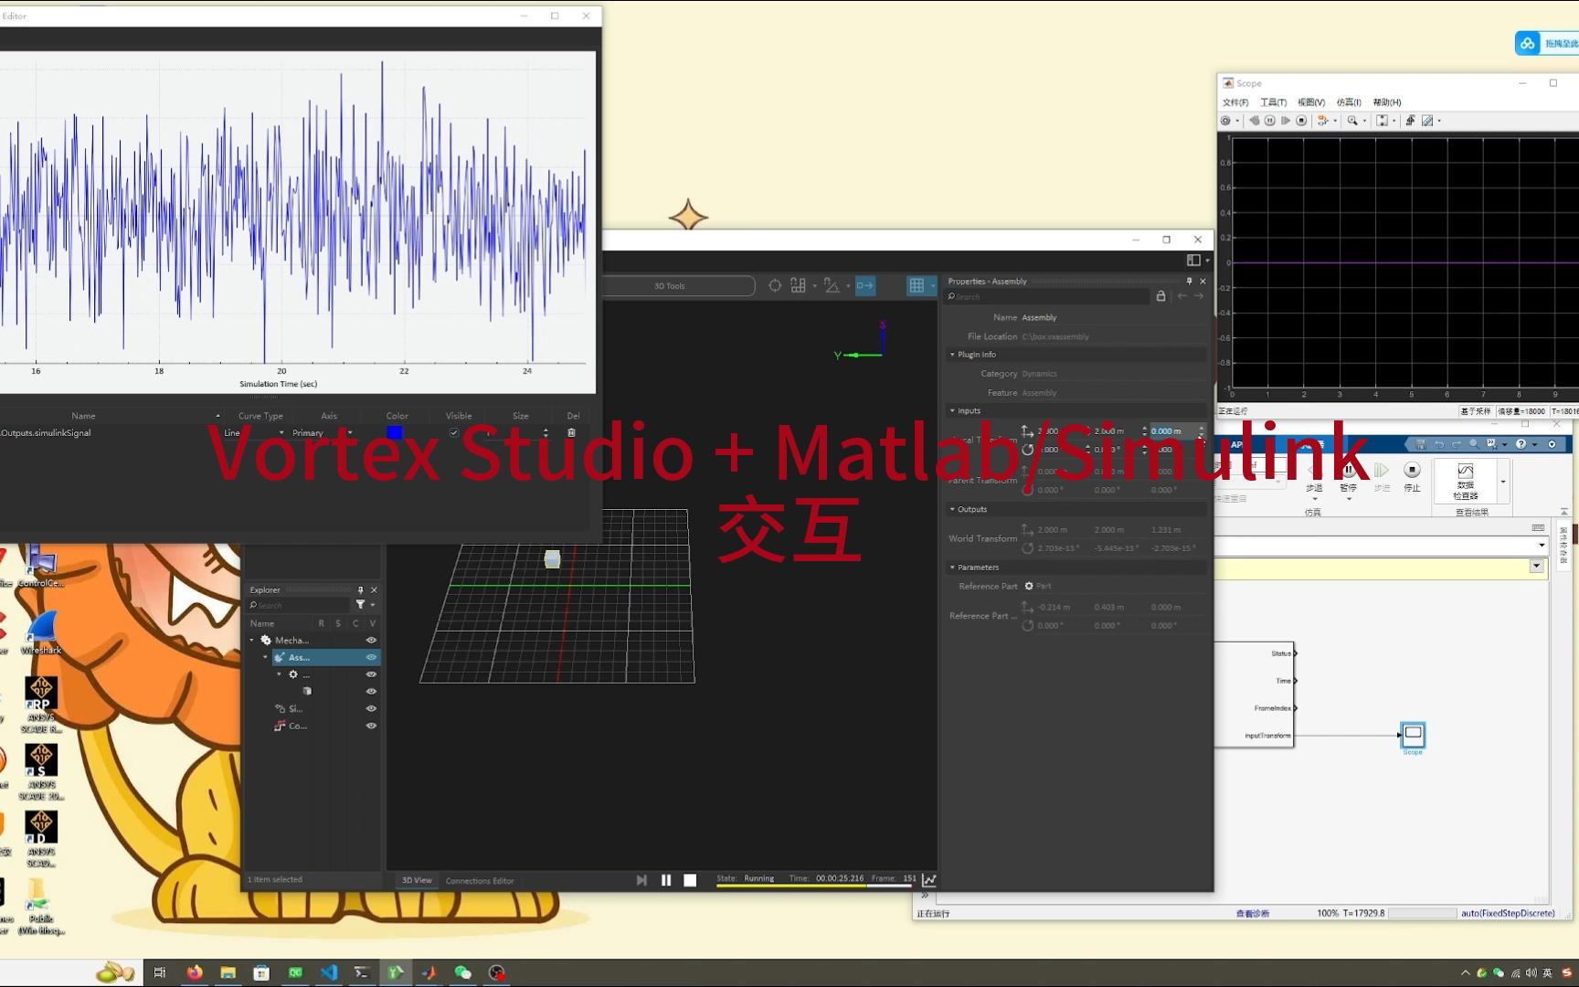Click the layout panel icon under Vortex title bar
Screen dimensions: 1579x987
click(x=1193, y=260)
